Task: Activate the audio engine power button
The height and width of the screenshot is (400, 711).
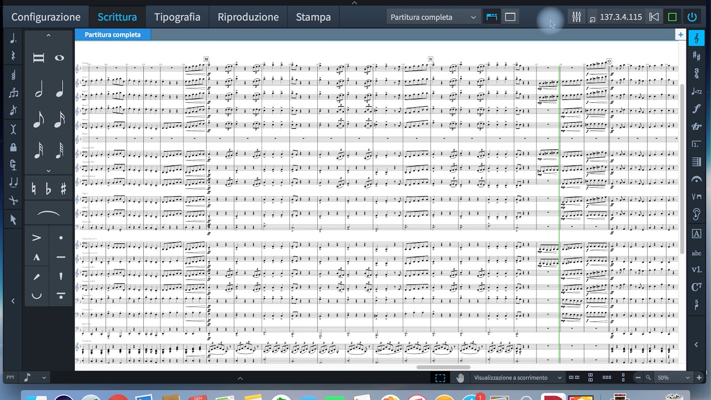Action: 692,17
